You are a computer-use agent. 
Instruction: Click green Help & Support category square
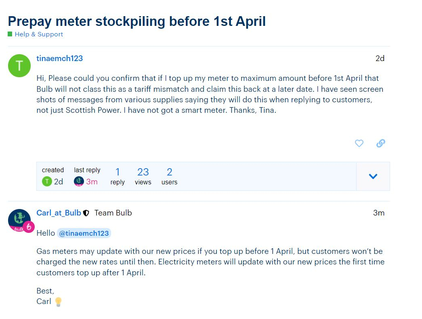coord(10,34)
